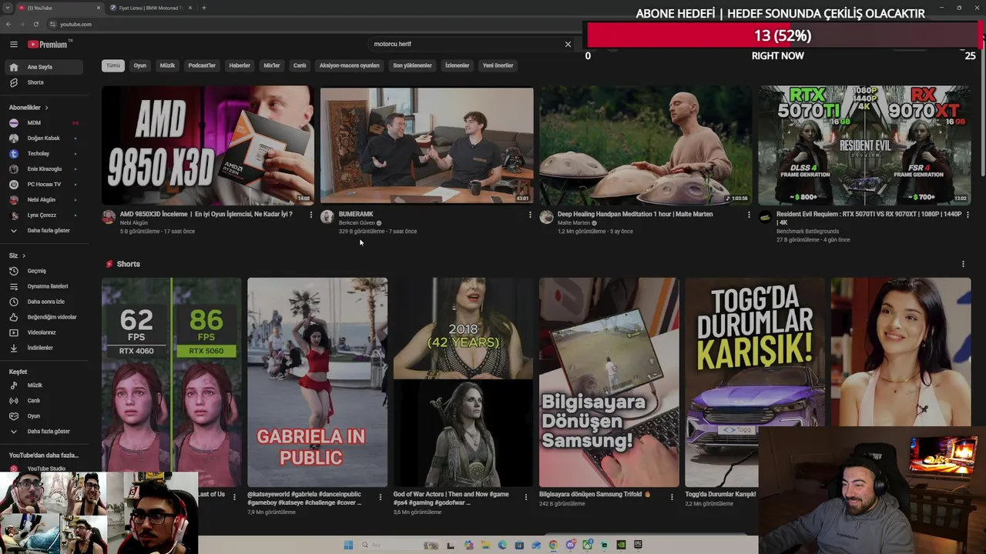Image resolution: width=986 pixels, height=554 pixels.
Task: Open YouTube Studio from sidebar
Action: click(x=42, y=469)
